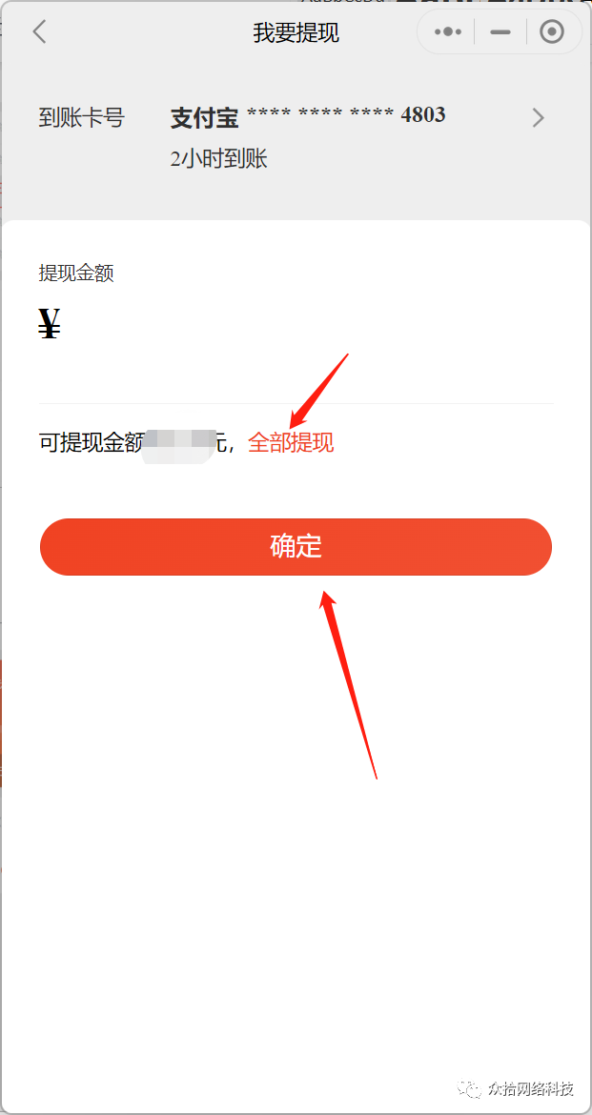Minimize the mini program with dash icon
Image resolution: width=592 pixels, height=1115 pixels.
point(500,32)
